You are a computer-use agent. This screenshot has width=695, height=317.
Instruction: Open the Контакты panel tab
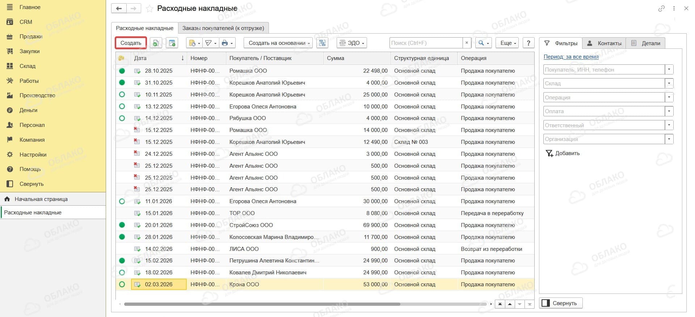tap(604, 43)
